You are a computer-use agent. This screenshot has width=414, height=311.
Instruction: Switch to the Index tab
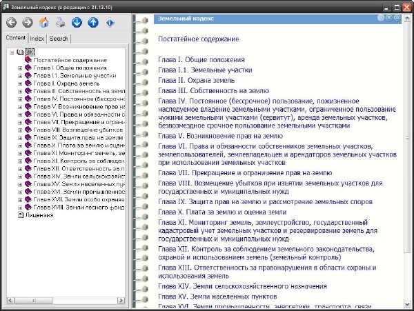(x=38, y=39)
